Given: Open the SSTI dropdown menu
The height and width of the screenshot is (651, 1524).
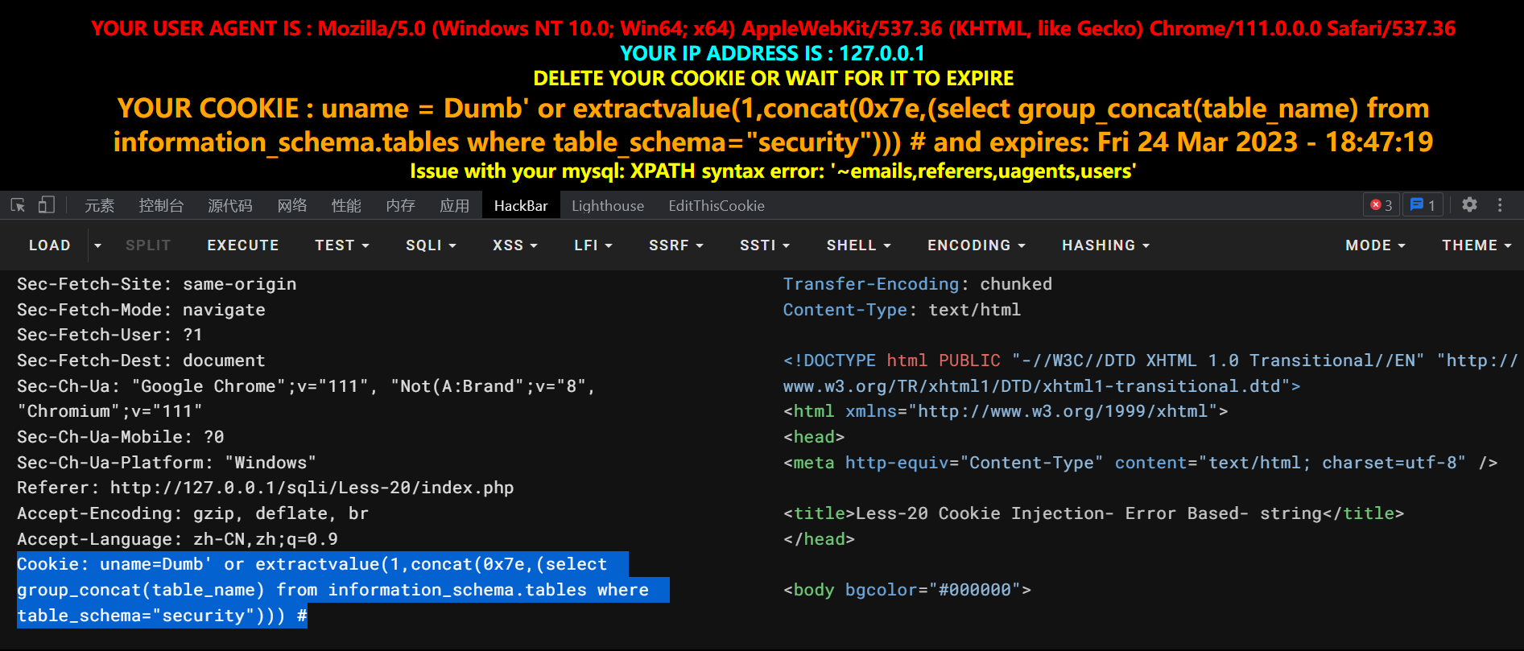Looking at the screenshot, I should pyautogui.click(x=765, y=245).
